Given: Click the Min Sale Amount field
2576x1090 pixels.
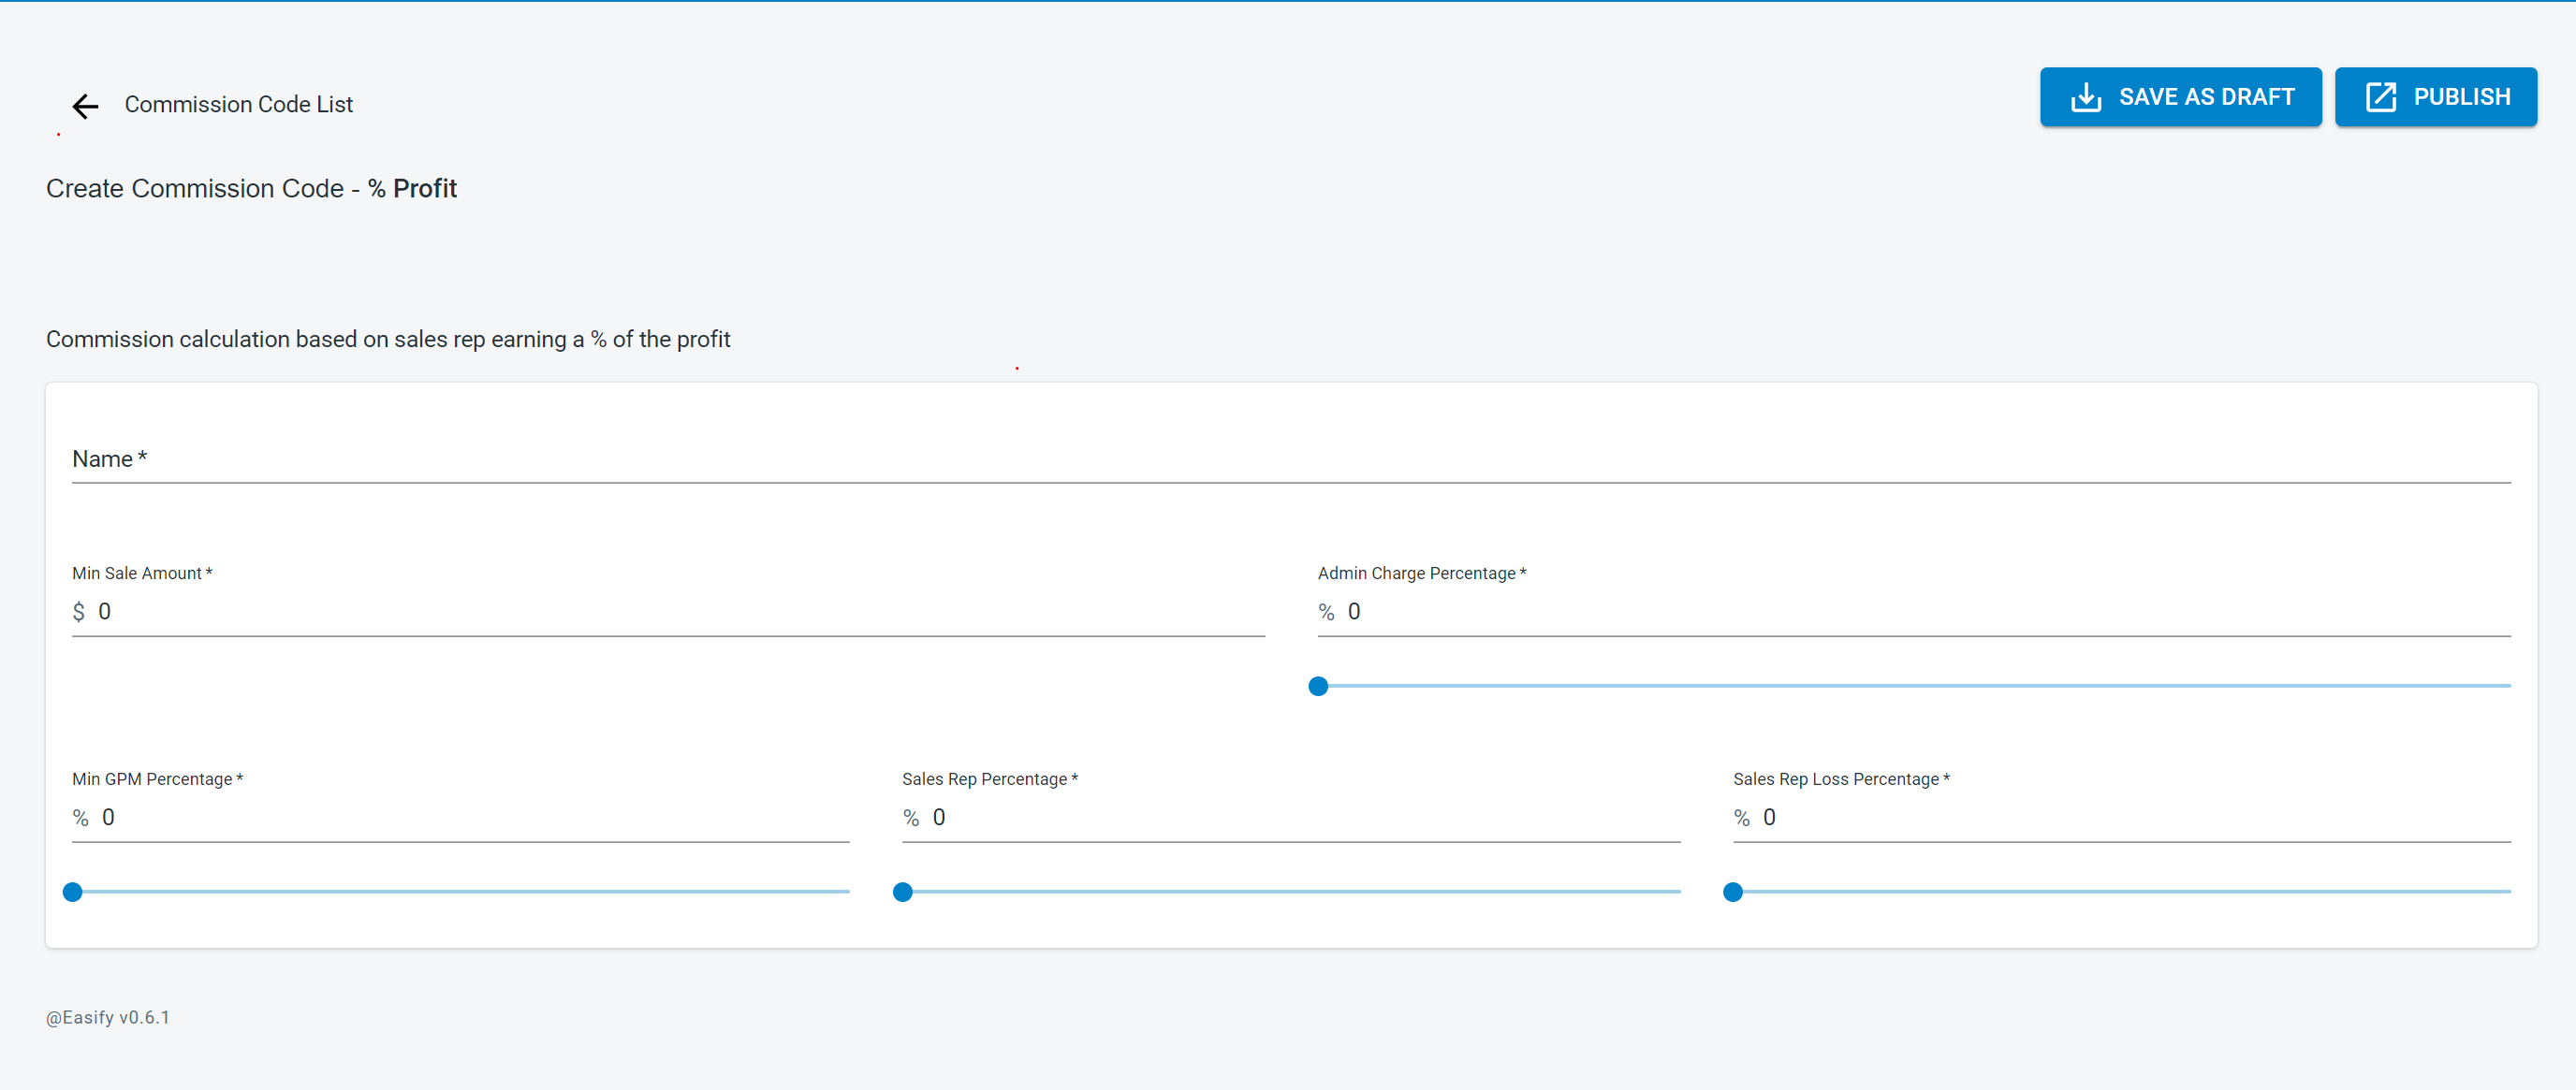Looking at the screenshot, I should click(668, 611).
